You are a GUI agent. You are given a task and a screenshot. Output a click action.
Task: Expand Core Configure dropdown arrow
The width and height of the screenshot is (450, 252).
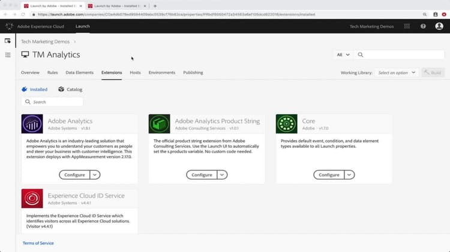coord(349,175)
